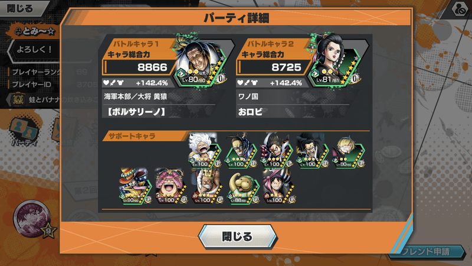Select the Big Mom support character icon
The width and height of the screenshot is (472, 266).
[x=171, y=186]
